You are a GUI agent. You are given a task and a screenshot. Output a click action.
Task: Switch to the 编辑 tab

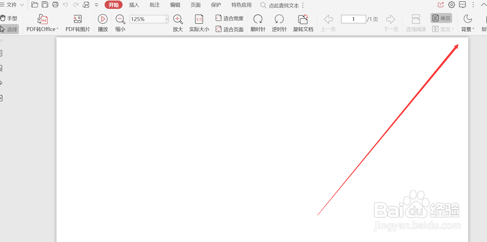point(175,5)
